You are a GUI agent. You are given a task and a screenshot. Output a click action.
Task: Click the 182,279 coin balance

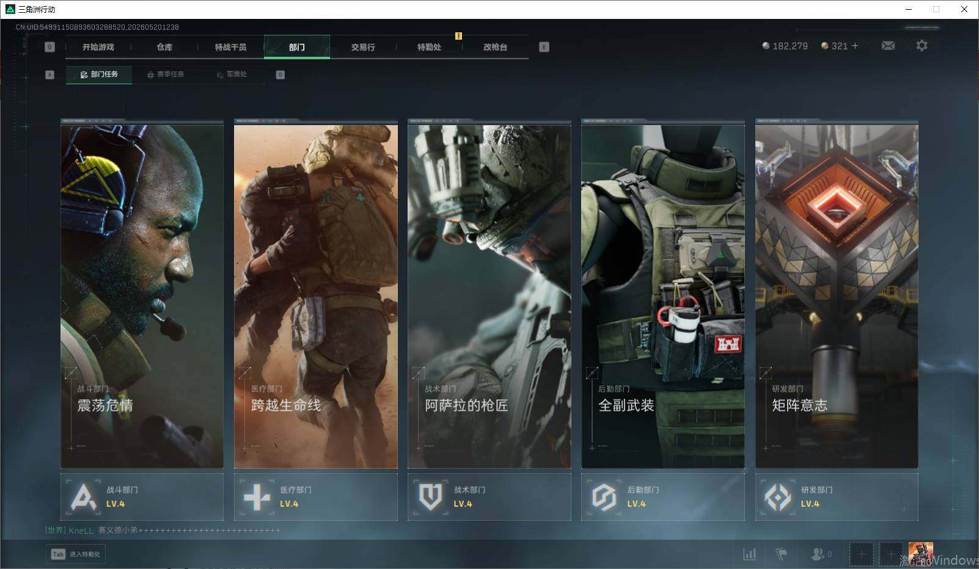point(785,46)
